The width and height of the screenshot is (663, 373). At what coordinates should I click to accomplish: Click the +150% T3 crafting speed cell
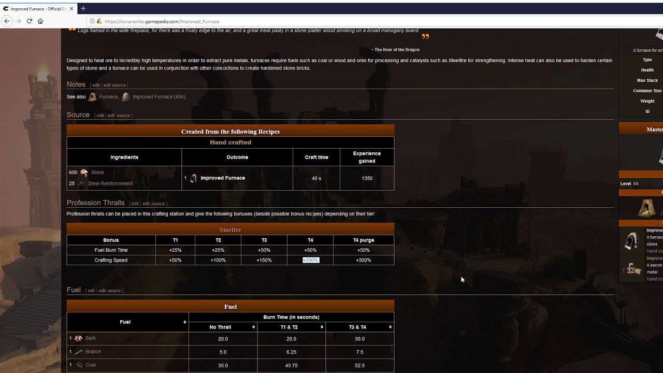point(264,260)
